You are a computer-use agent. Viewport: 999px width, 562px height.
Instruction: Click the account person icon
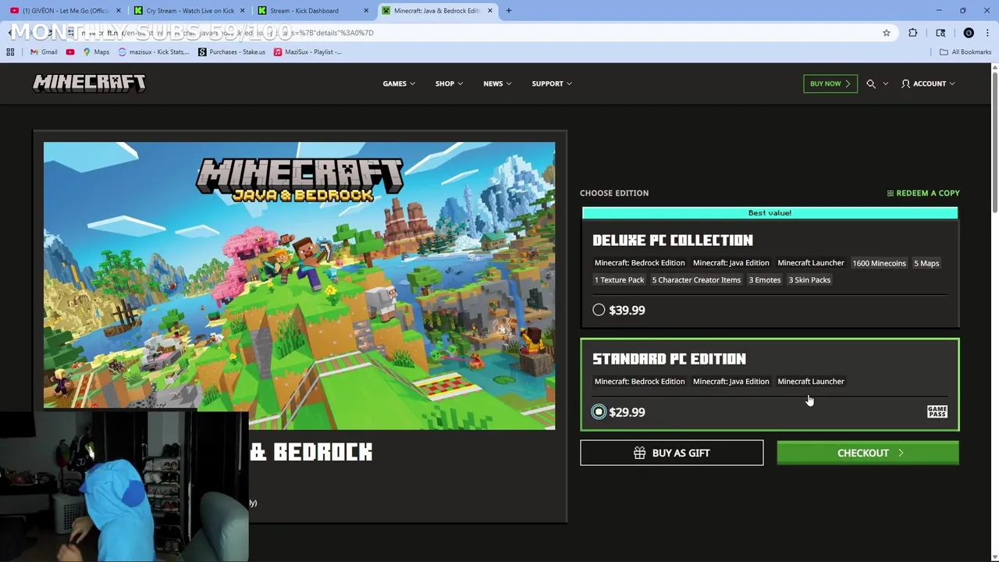[905, 84]
